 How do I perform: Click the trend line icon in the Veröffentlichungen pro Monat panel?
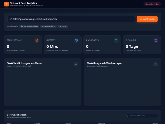coord(76,64)
